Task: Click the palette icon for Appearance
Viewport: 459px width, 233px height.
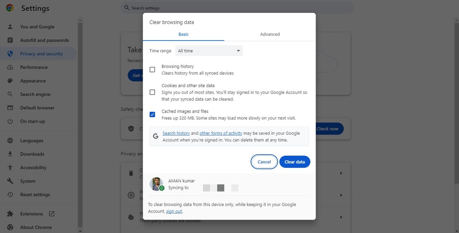Action: (x=10, y=81)
